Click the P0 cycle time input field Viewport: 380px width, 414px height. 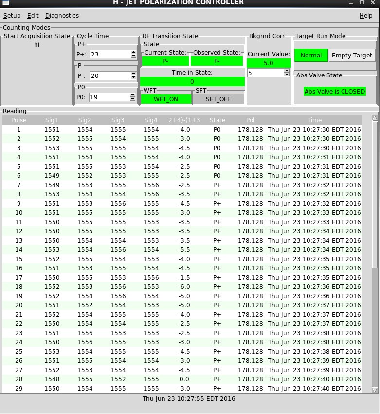click(x=109, y=97)
